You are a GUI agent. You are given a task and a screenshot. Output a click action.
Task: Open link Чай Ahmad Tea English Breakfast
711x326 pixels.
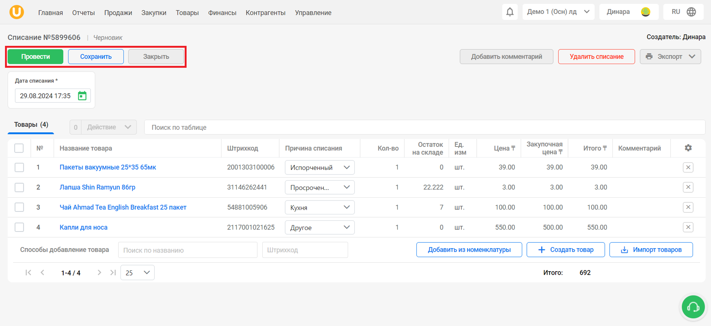123,207
